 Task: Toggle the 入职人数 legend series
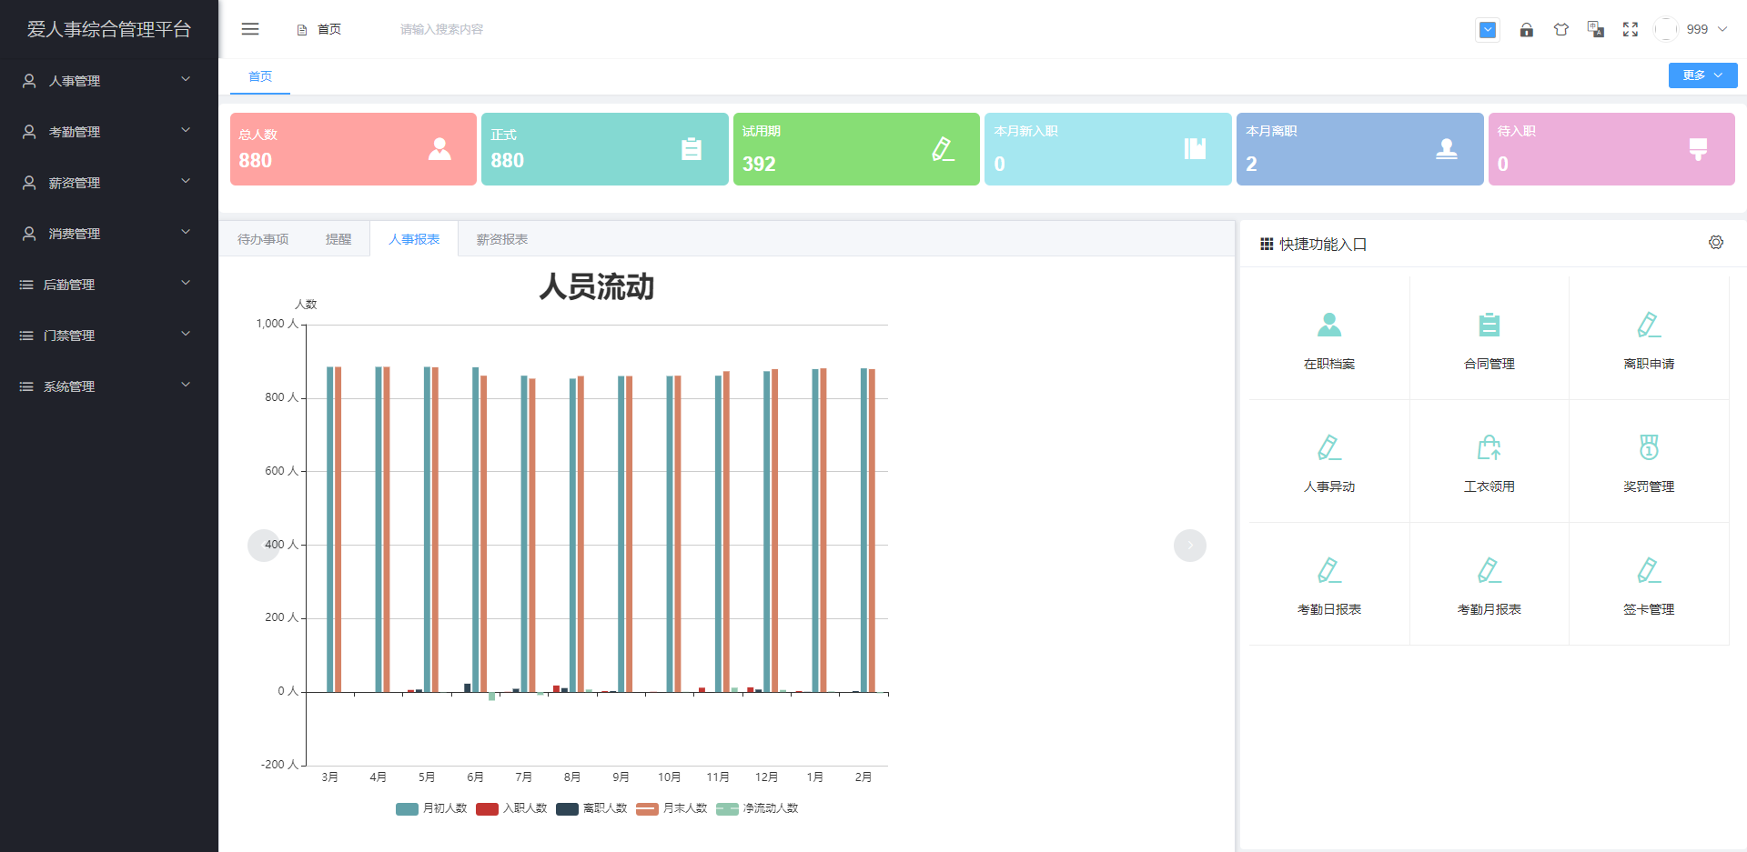coord(512,808)
